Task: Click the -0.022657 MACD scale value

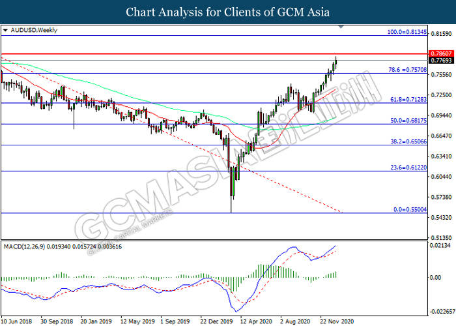Action: pos(442,312)
